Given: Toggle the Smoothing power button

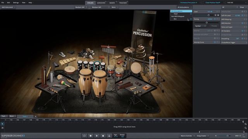Looking at the screenshot, I should [242, 39].
